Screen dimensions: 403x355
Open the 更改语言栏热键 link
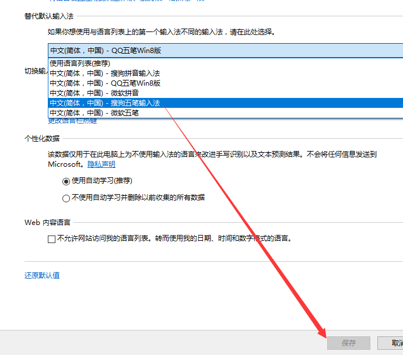coord(72,121)
